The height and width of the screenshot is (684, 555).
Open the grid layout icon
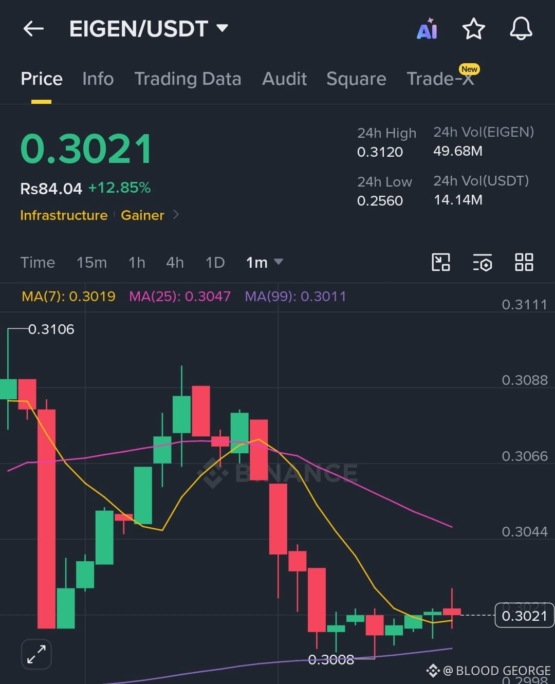524,262
